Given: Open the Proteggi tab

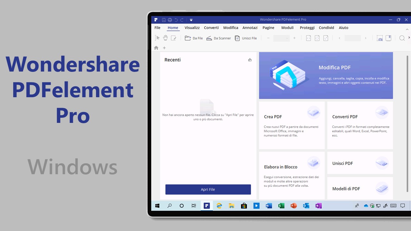Looking at the screenshot, I should (x=307, y=28).
